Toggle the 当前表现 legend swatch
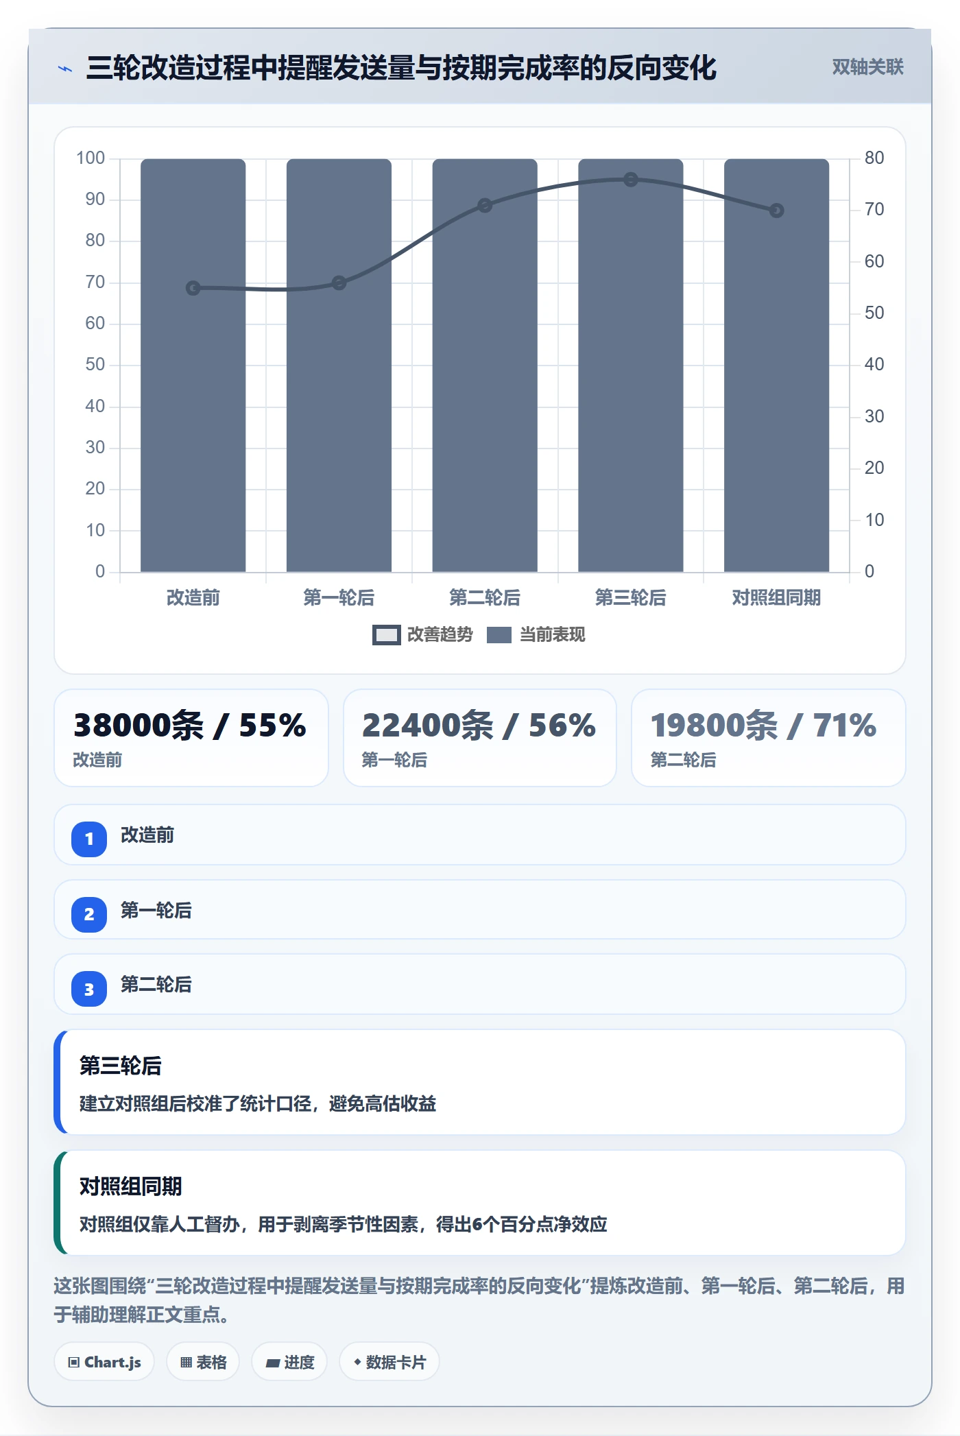The width and height of the screenshot is (960, 1436). [x=499, y=635]
